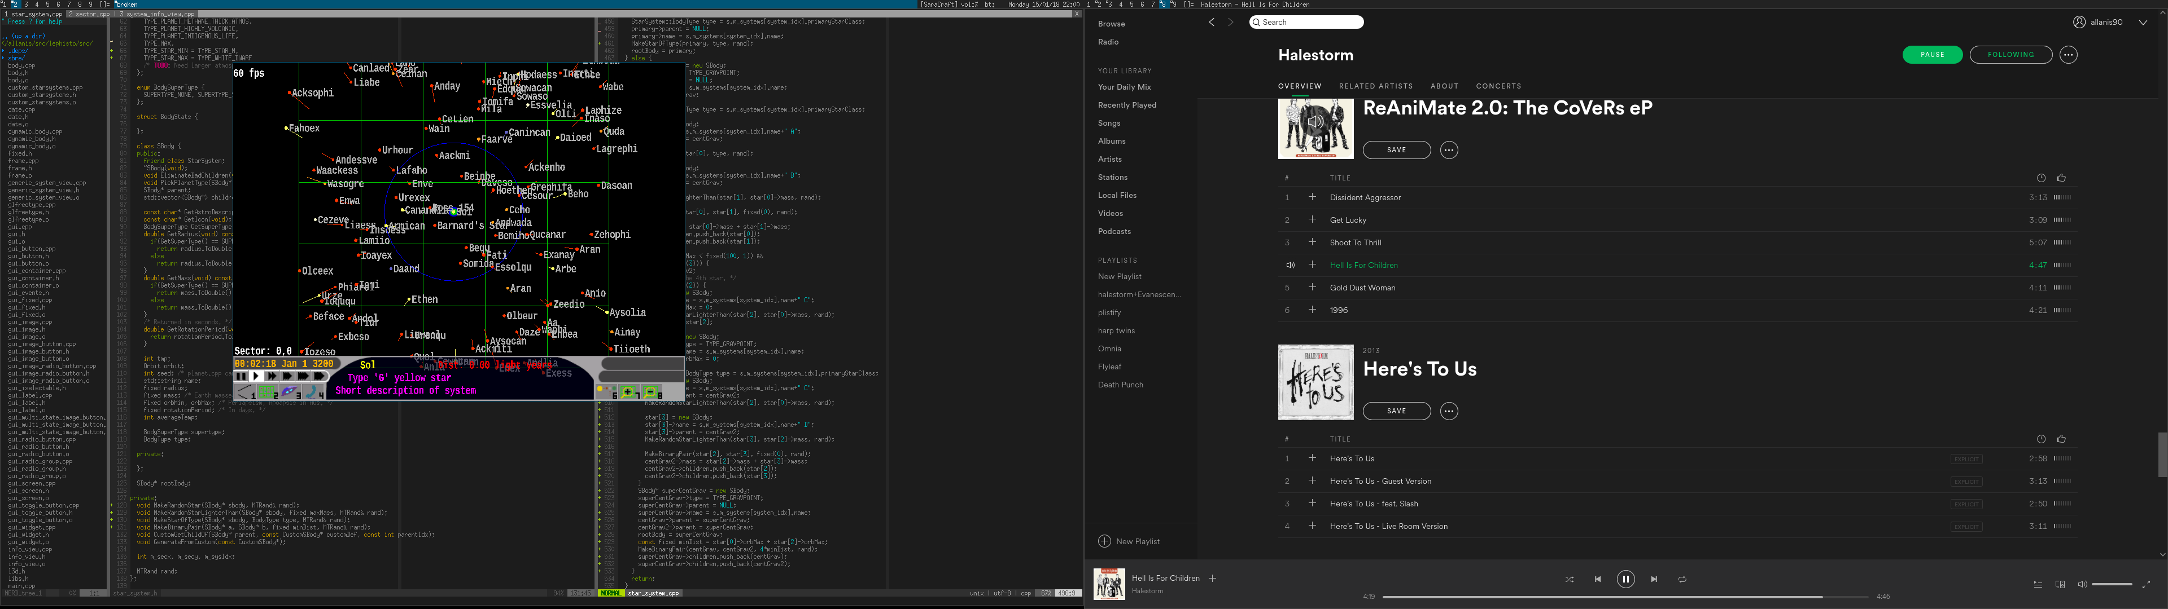Expand the allanis90 account dropdown arrow
The width and height of the screenshot is (2168, 609).
click(2142, 23)
